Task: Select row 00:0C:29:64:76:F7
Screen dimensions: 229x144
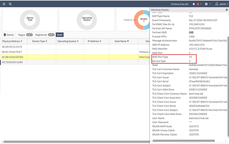Action: pos(75,52)
